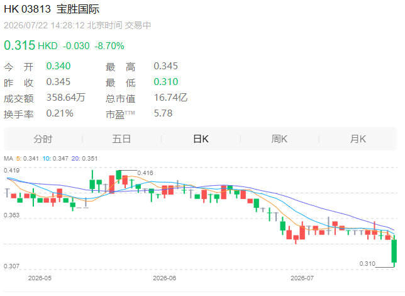Click the 2026-06 date axis label
This screenshot has height=296, width=405.
click(x=165, y=278)
